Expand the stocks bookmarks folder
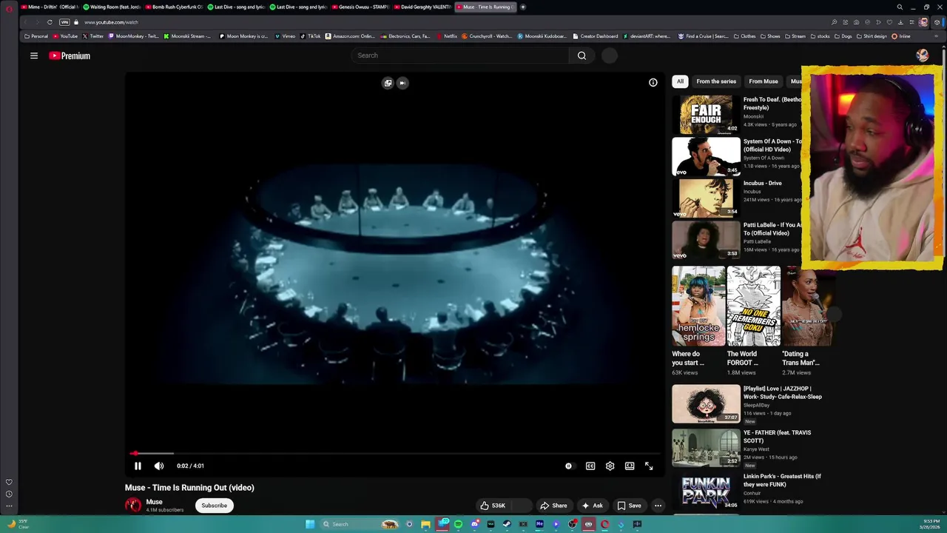Image resolution: width=947 pixels, height=533 pixels. tap(820, 36)
